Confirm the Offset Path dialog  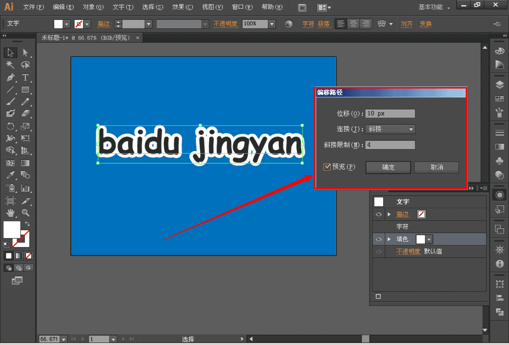click(388, 167)
